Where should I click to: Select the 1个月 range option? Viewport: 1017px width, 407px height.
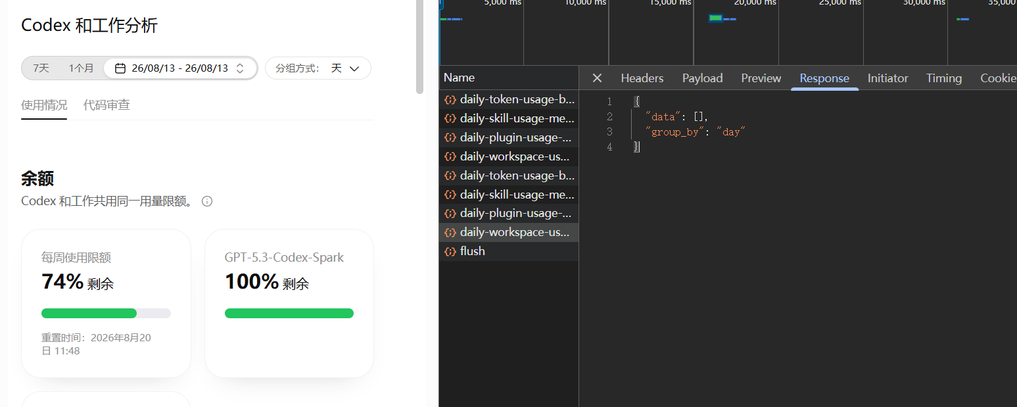point(81,68)
